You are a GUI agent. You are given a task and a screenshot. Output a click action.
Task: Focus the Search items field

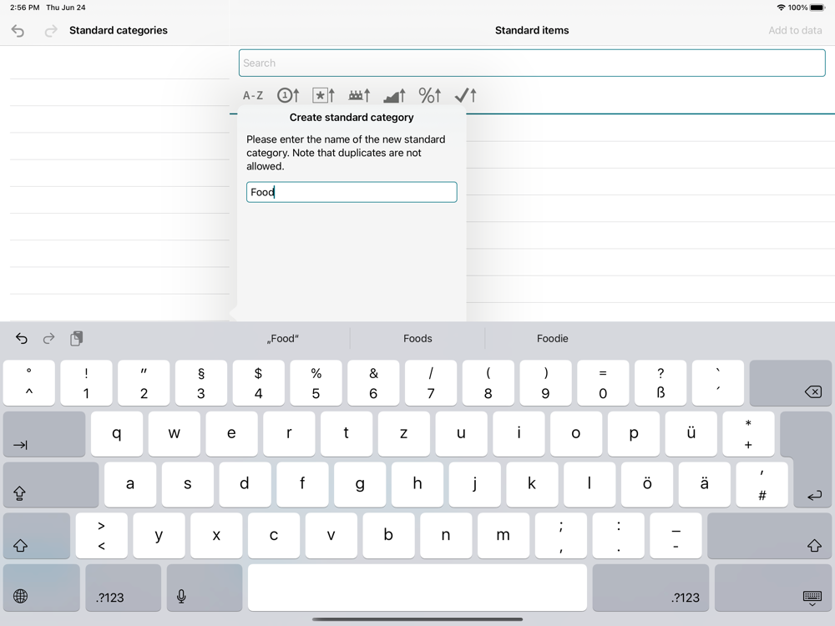[x=532, y=63]
